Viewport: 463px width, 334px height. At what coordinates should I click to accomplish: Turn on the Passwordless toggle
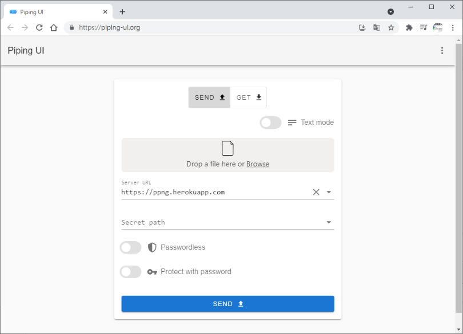point(130,247)
